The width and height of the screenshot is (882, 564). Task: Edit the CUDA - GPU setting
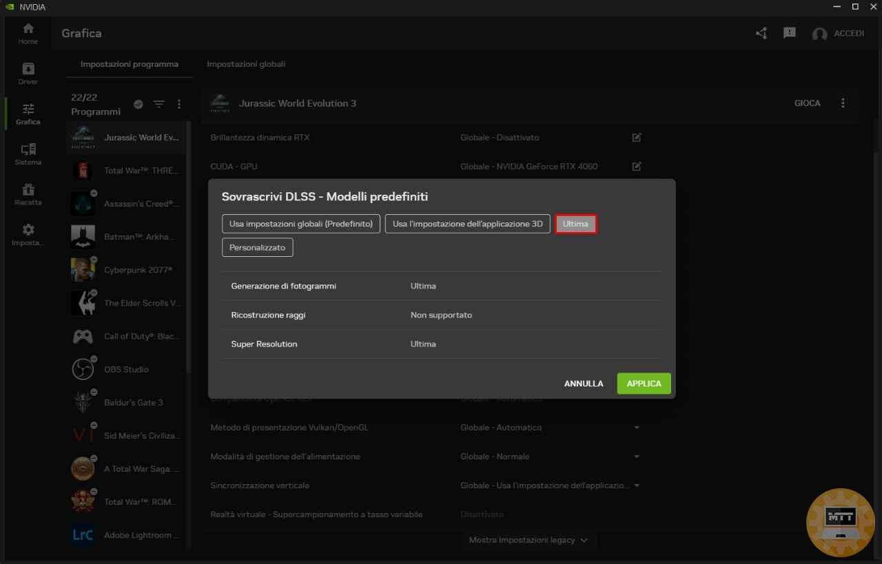coord(637,166)
